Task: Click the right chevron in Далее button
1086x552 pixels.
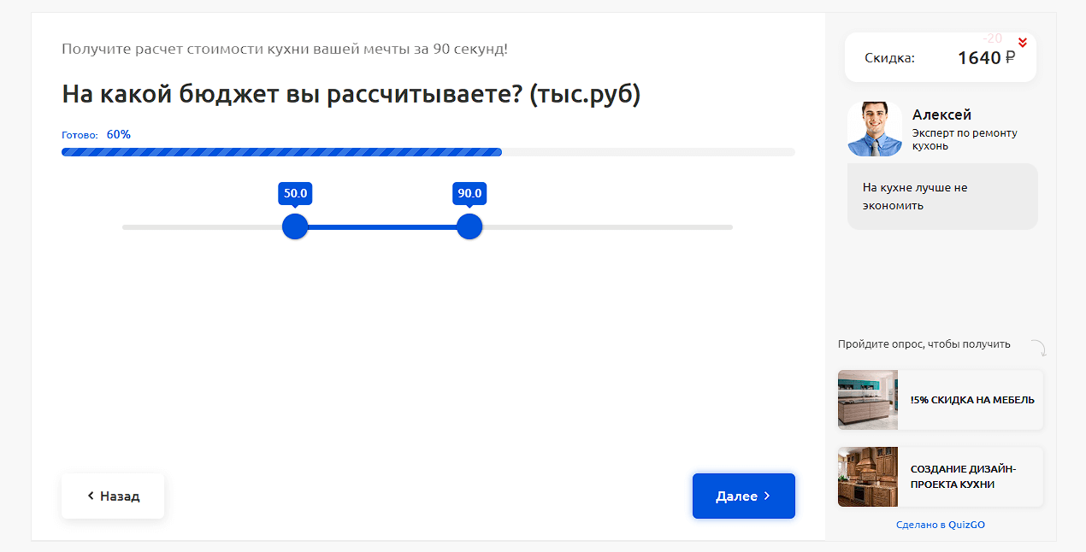Action: click(x=767, y=496)
